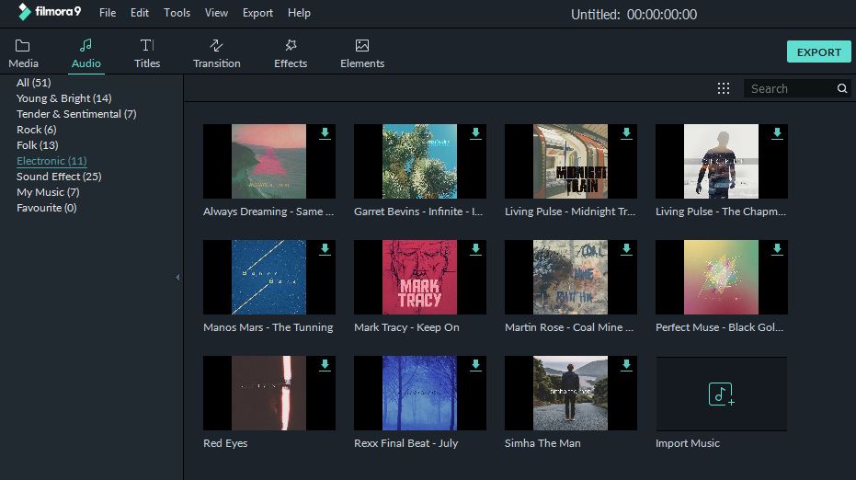This screenshot has width=856, height=480.
Task: Click the 'Red Eyes' track title
Action: 225,443
